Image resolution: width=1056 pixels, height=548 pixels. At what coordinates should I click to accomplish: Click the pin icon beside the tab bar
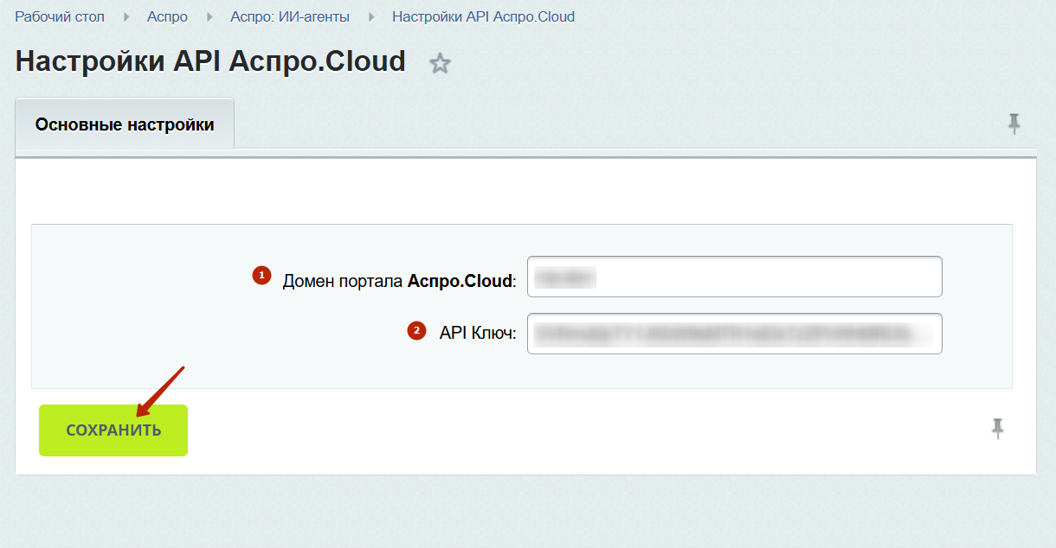1014,124
